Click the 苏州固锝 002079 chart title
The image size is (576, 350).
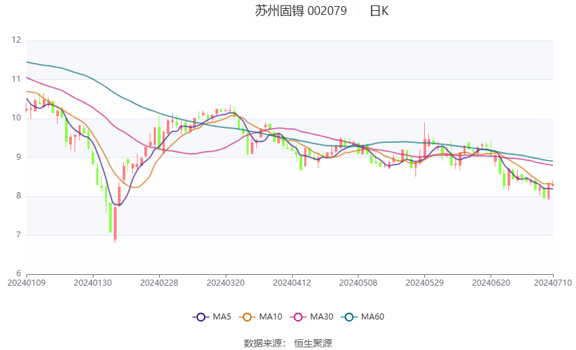(300, 11)
